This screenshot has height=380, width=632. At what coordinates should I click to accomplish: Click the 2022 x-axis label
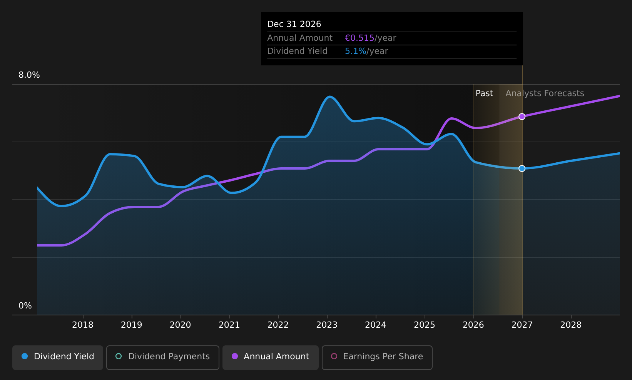coord(278,325)
